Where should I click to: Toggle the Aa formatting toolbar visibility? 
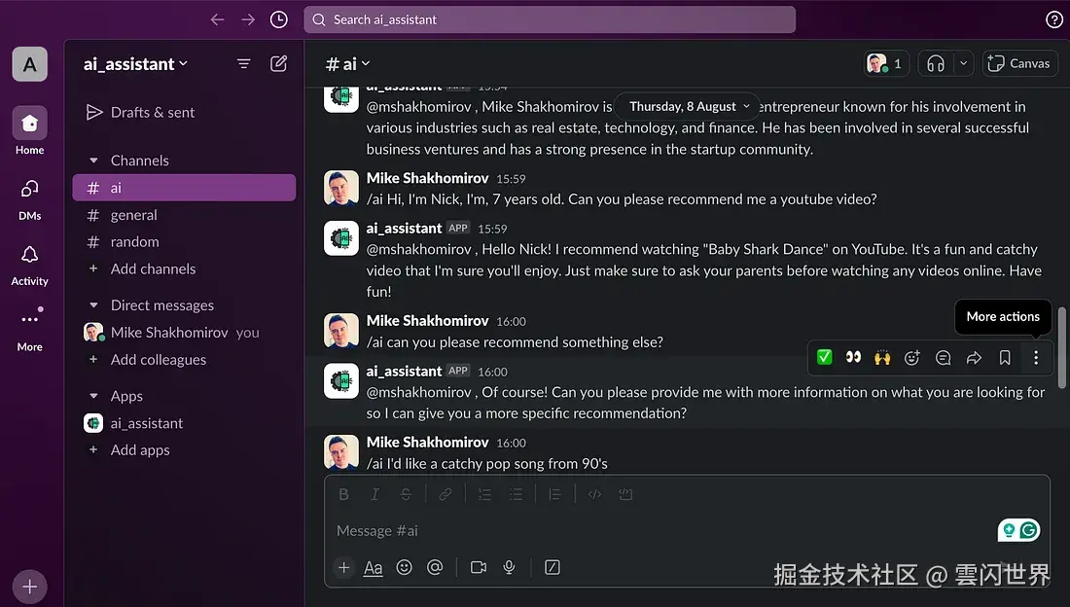tap(373, 567)
